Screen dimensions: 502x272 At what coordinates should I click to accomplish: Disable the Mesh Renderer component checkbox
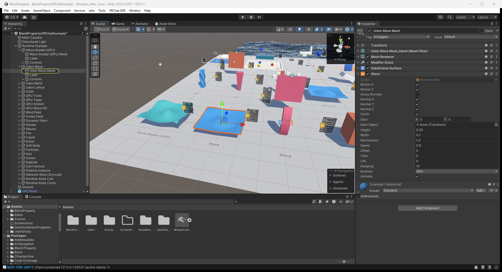[x=368, y=57]
